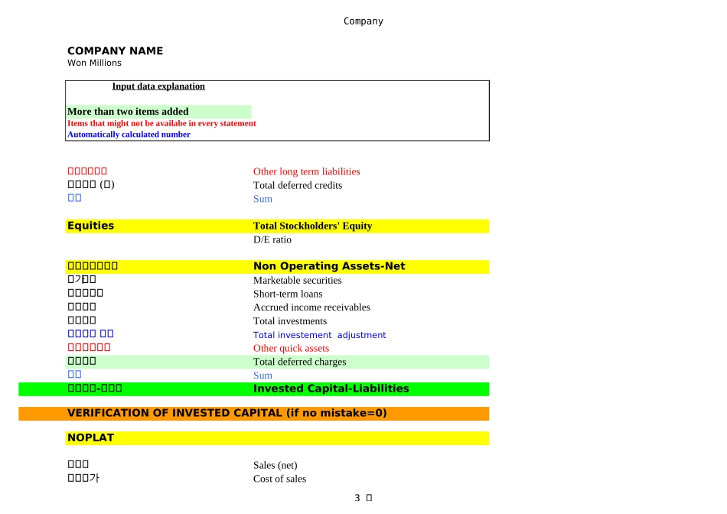Select 'Automatically calculated number' blue note
The width and height of the screenshot is (727, 514).
129,135
